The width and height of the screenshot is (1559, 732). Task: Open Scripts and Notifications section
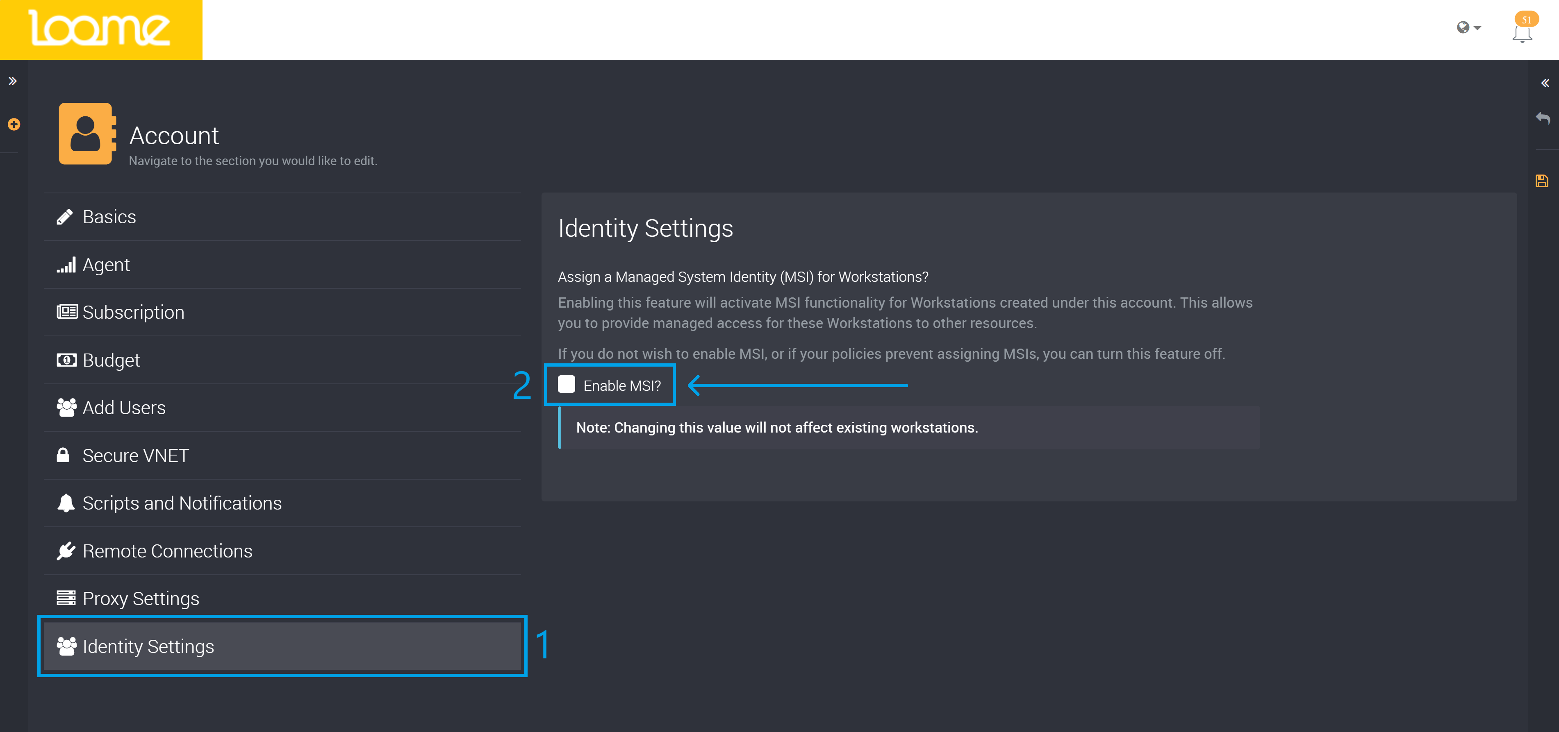pos(182,503)
